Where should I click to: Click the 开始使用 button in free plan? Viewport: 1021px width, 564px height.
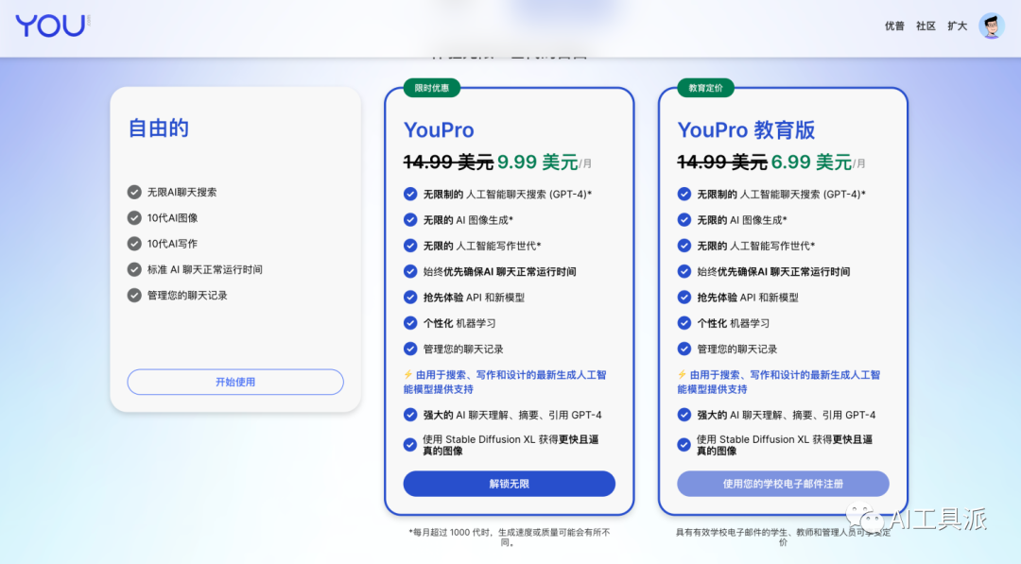[x=235, y=382]
